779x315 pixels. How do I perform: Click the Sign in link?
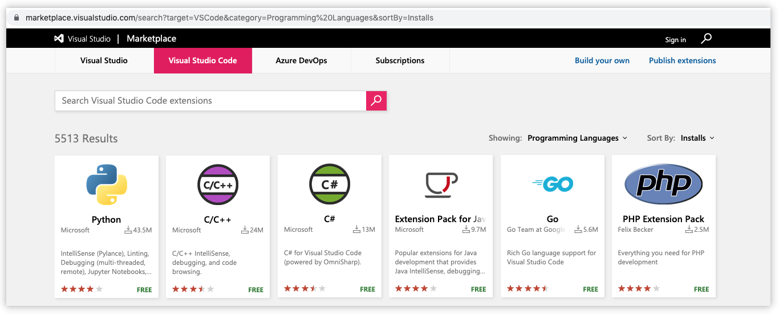[x=675, y=40]
